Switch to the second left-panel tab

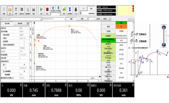(x=20, y=23)
